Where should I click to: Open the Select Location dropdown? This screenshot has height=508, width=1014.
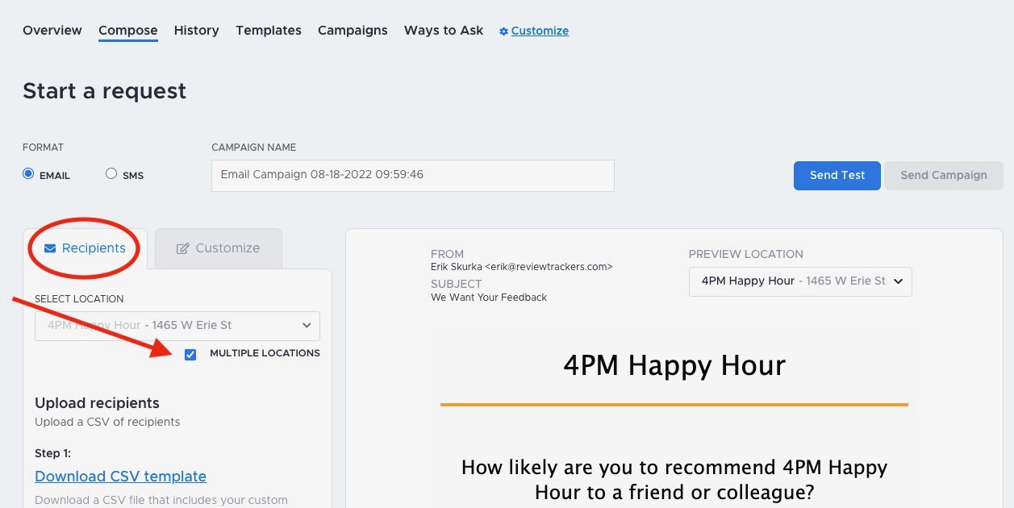pos(177,326)
